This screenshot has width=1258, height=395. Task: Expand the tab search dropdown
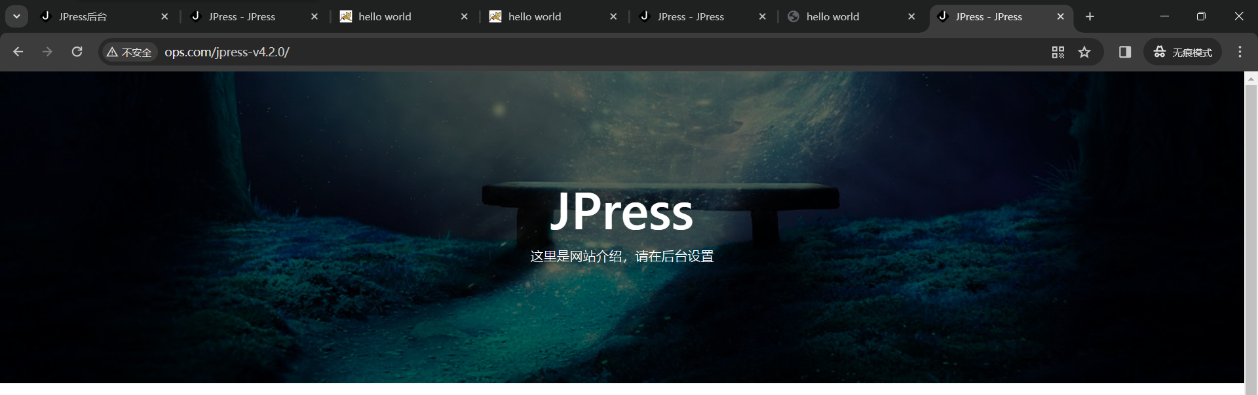tap(16, 16)
